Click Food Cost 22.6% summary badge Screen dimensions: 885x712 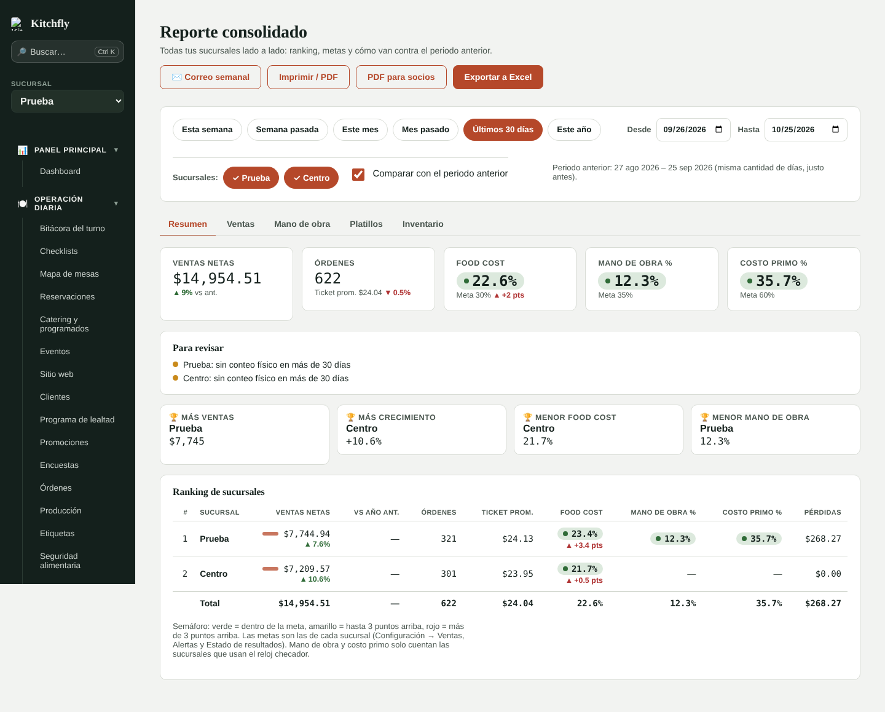[x=490, y=281]
